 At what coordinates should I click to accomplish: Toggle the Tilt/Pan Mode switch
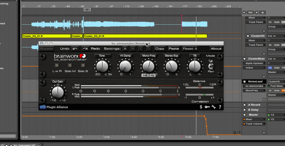(x=211, y=66)
